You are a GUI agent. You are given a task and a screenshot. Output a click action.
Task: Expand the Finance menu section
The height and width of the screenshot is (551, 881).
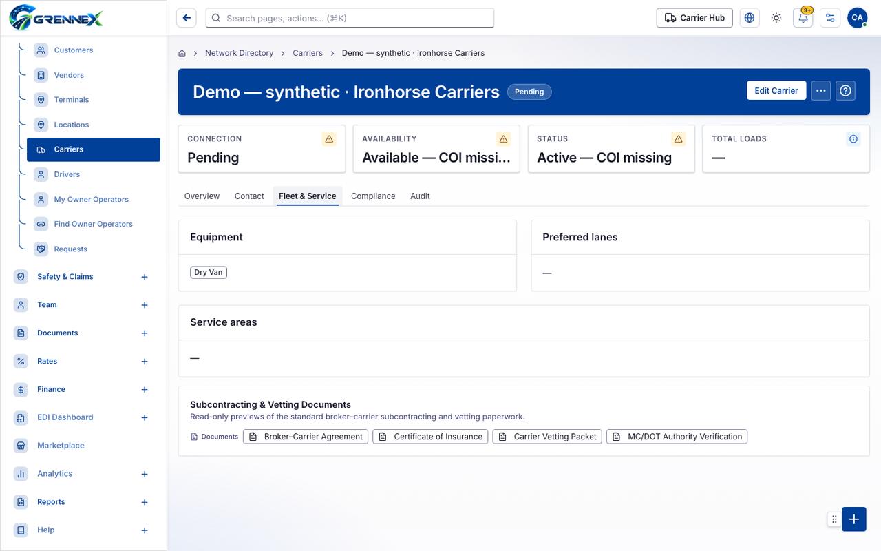[145, 390]
